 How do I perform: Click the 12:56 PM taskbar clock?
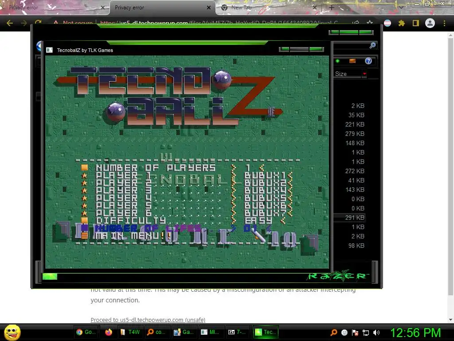[415, 333]
